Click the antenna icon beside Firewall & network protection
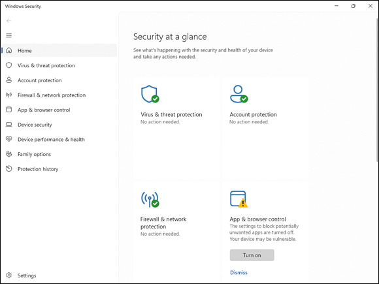This screenshot has height=284, width=379. 9,95
